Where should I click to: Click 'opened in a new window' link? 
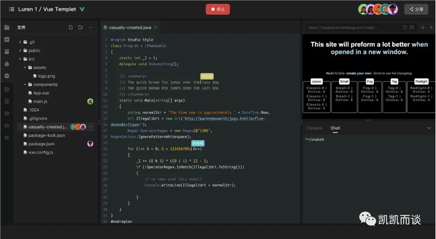click(369, 52)
